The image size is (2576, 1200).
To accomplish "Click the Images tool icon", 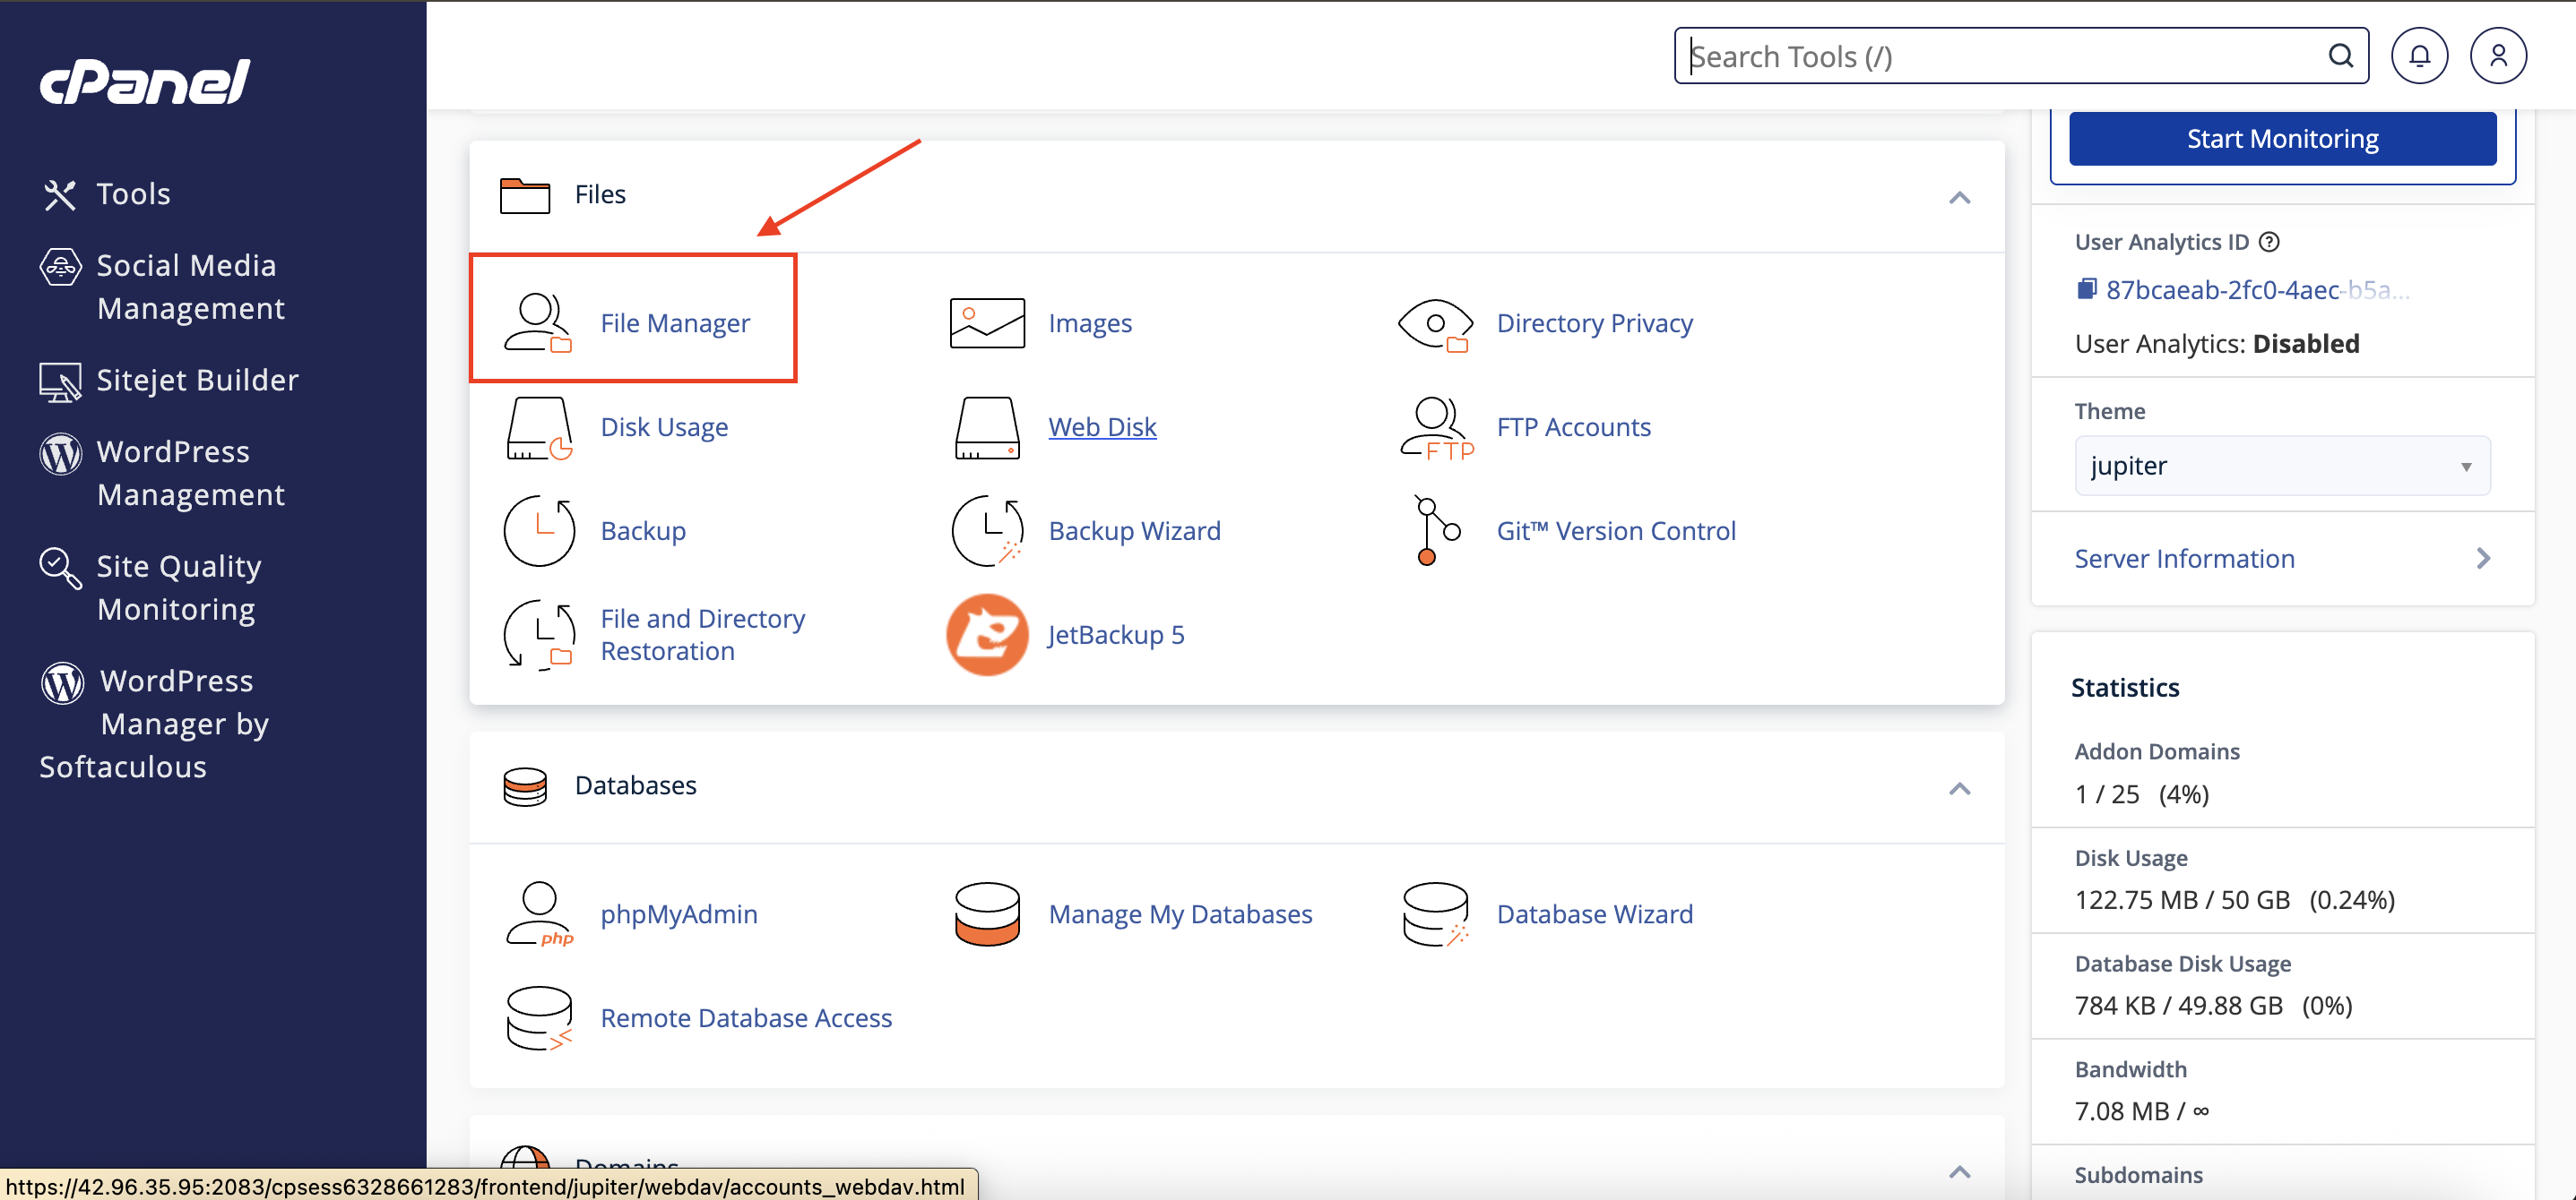I will pos(987,322).
